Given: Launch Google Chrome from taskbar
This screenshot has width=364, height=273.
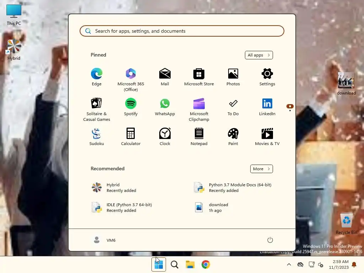Looking at the screenshot, I should pyautogui.click(x=206, y=264).
